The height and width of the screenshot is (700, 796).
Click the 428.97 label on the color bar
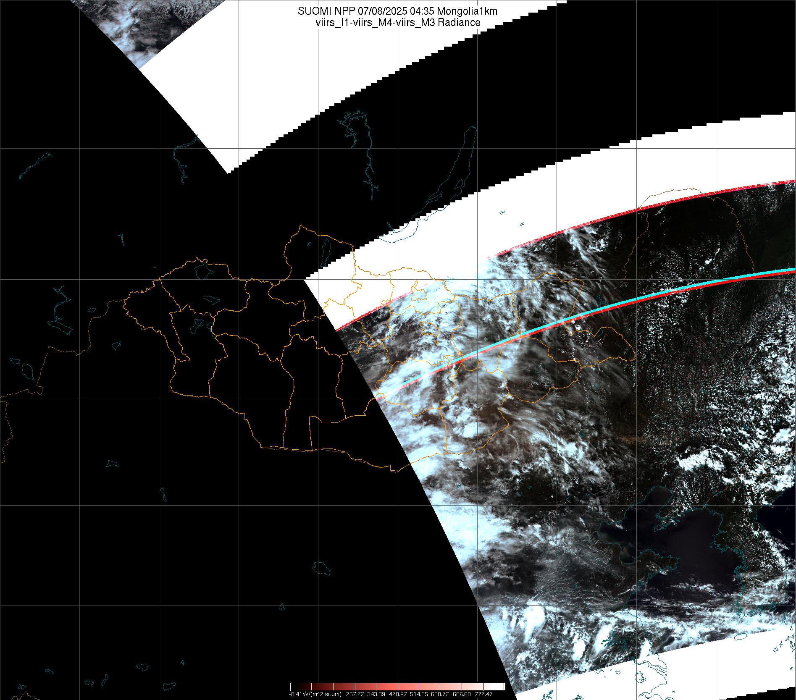398,694
